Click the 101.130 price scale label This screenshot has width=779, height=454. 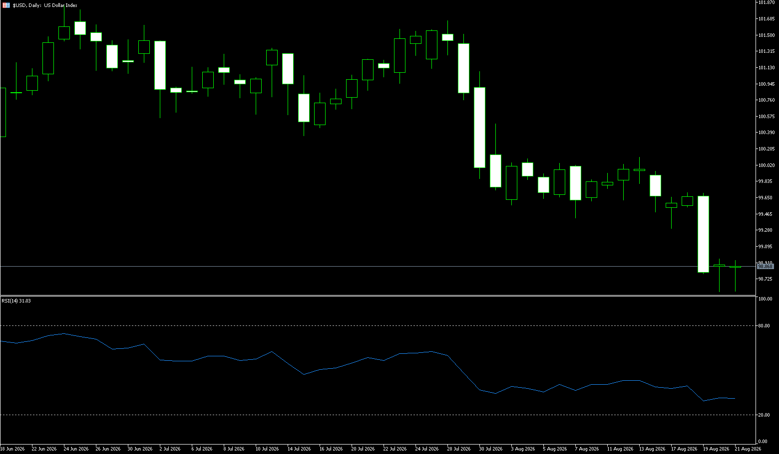766,68
